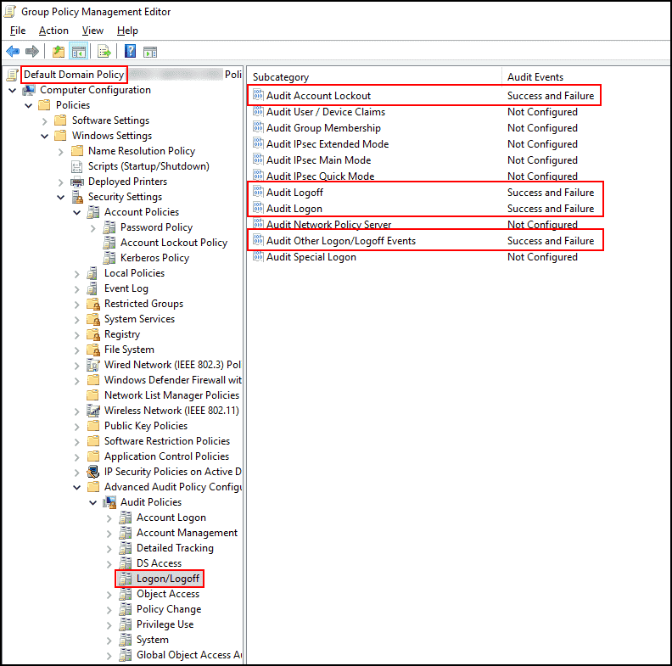Select Restricted Groups in tree
672x666 pixels.
point(143,304)
